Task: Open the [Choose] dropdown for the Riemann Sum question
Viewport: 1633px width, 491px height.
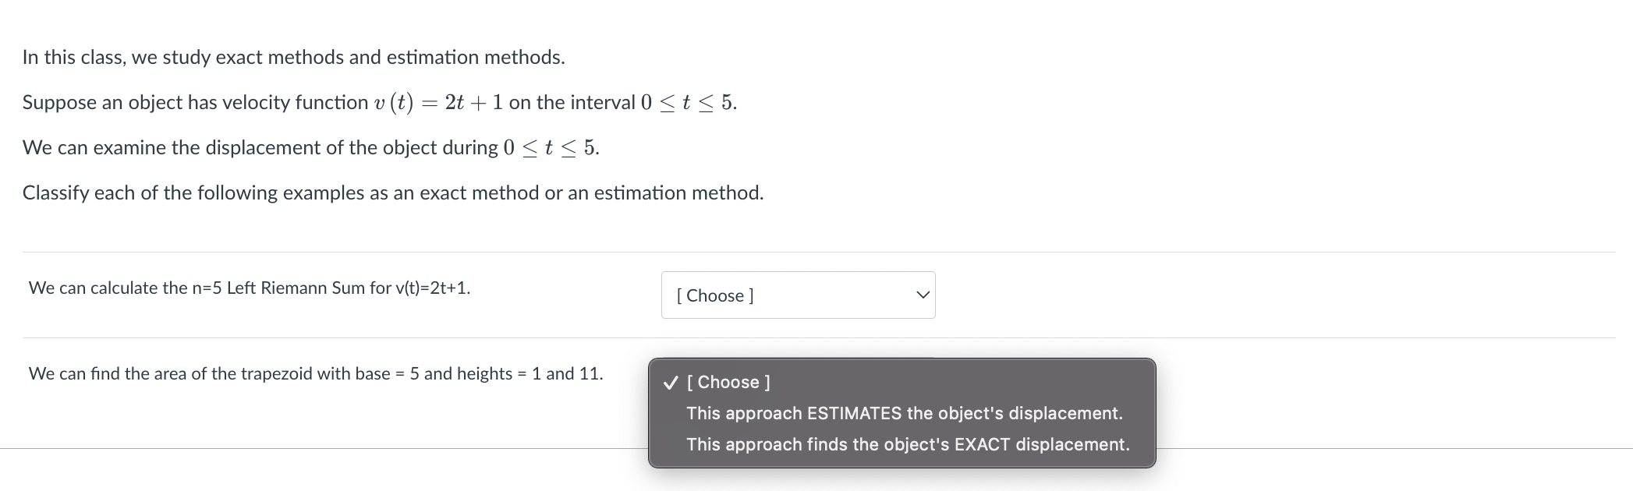Action: coord(797,295)
